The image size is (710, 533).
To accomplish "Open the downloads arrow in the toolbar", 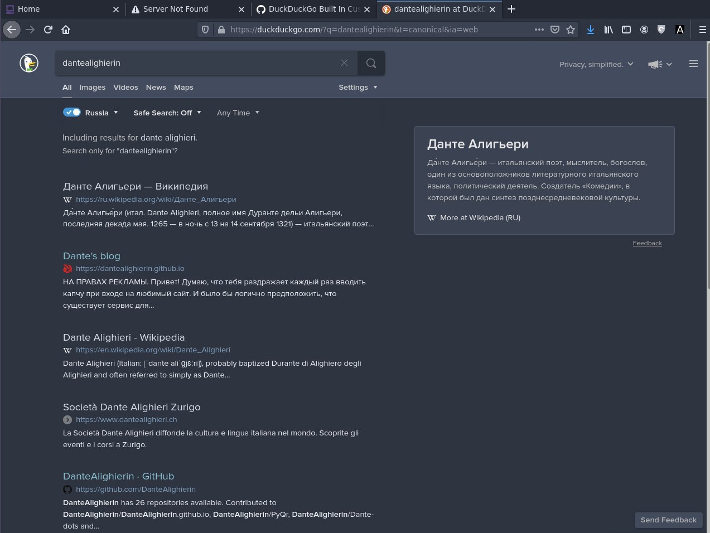I will pos(590,30).
